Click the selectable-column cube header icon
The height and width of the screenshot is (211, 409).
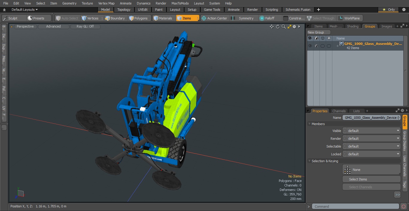coord(322,38)
